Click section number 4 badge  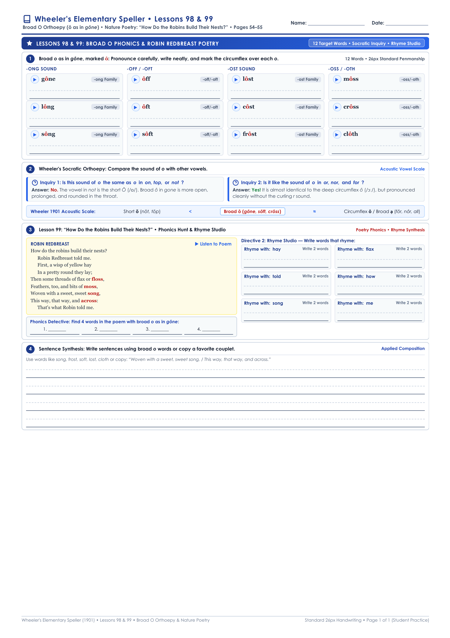click(x=30, y=349)
